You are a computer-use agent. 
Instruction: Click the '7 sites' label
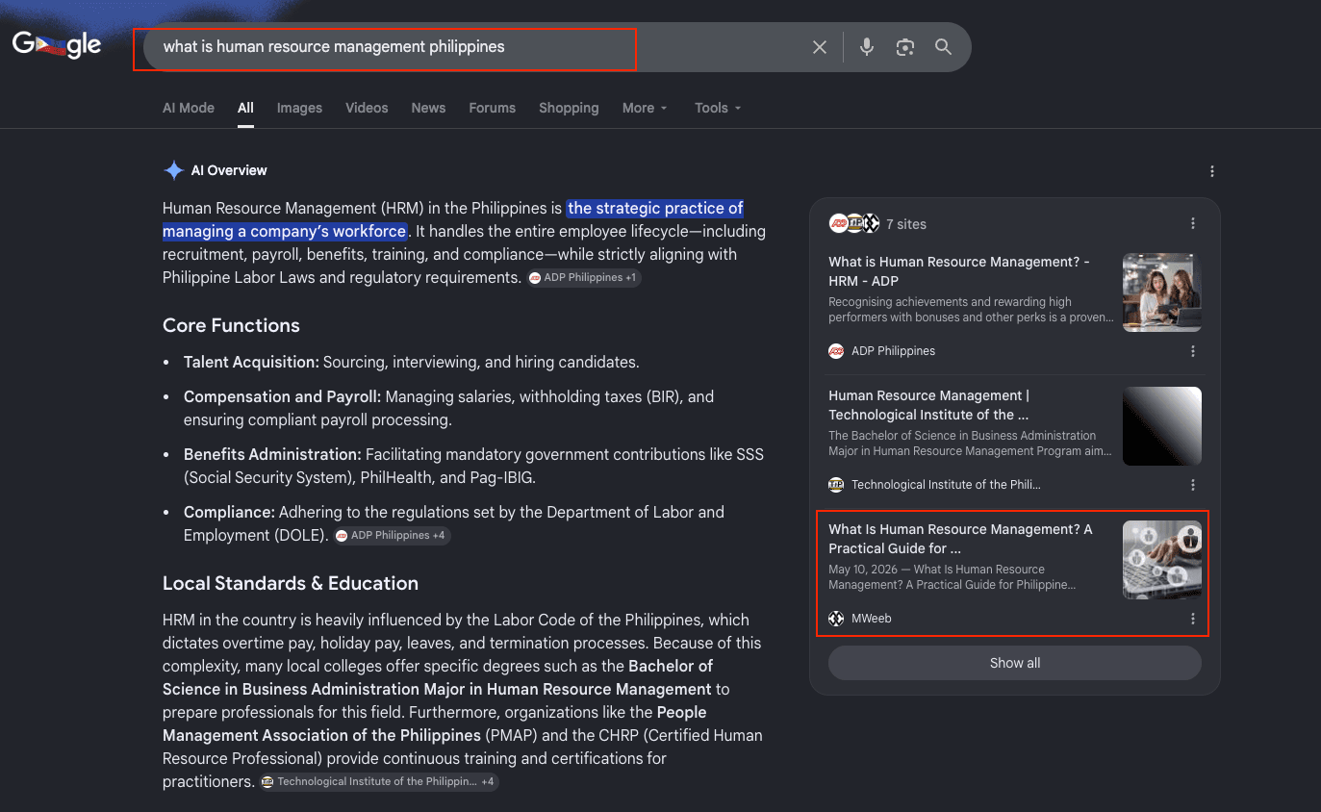coord(906,224)
